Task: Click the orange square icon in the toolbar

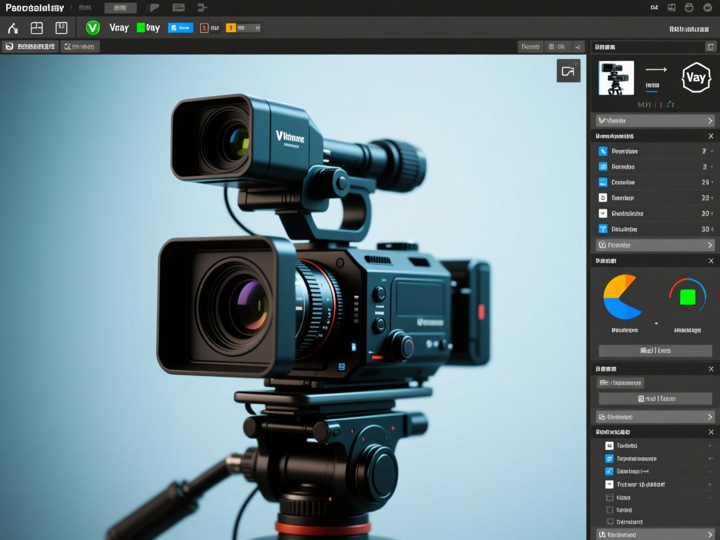Action: pyautogui.click(x=231, y=27)
